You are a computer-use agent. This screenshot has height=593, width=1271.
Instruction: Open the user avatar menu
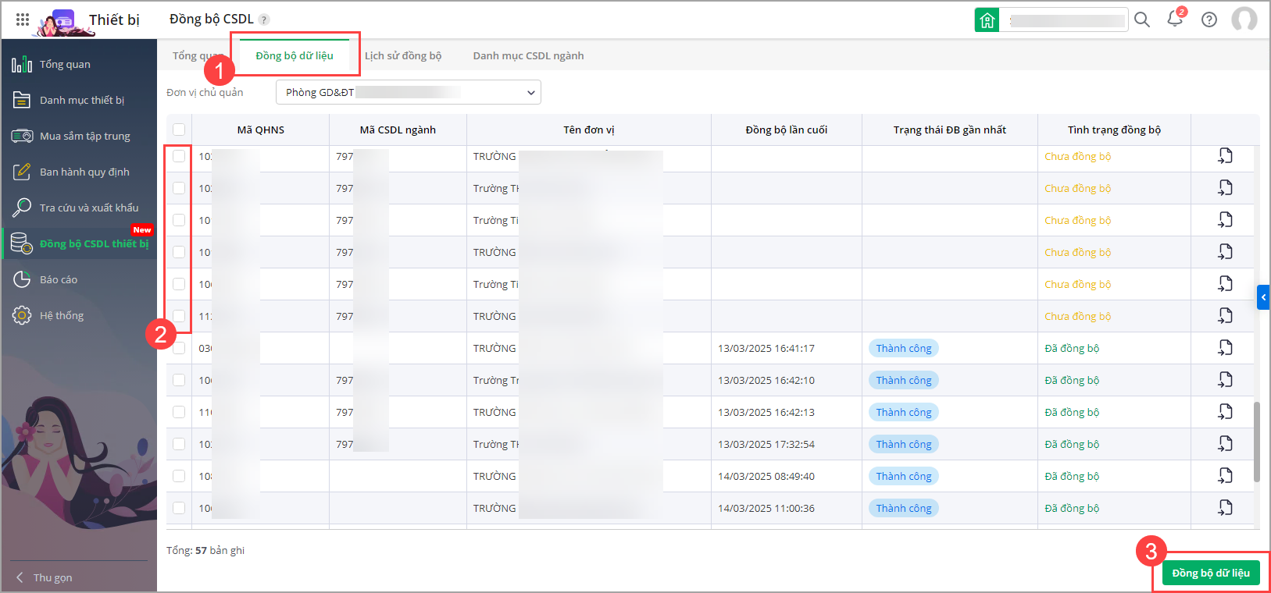[1244, 20]
